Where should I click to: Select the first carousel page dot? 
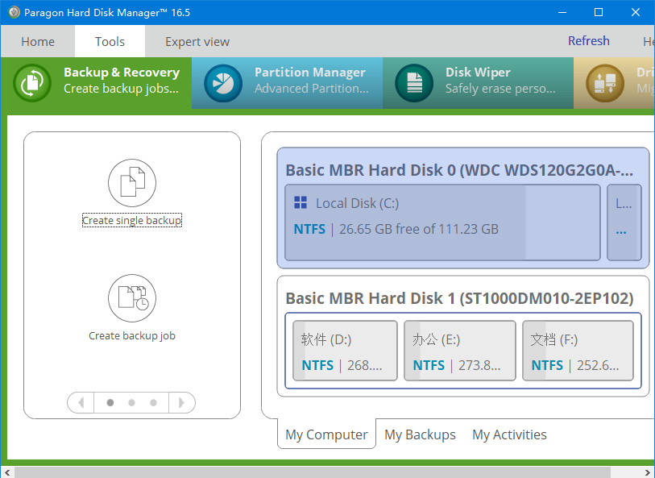(x=110, y=403)
